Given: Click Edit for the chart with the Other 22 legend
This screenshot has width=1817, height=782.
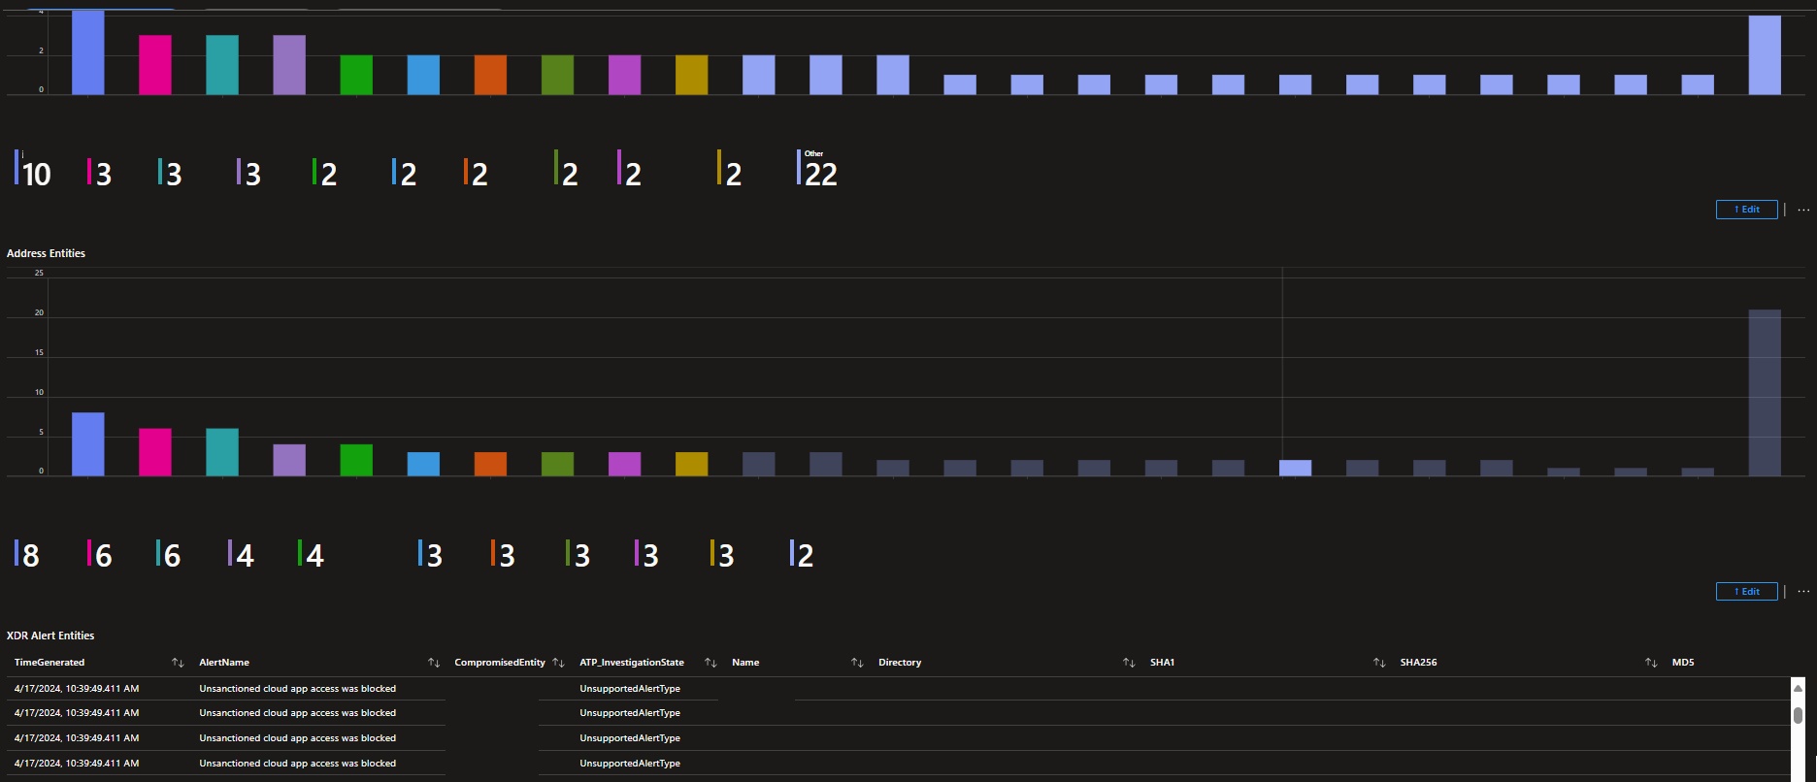Looking at the screenshot, I should click(1747, 210).
